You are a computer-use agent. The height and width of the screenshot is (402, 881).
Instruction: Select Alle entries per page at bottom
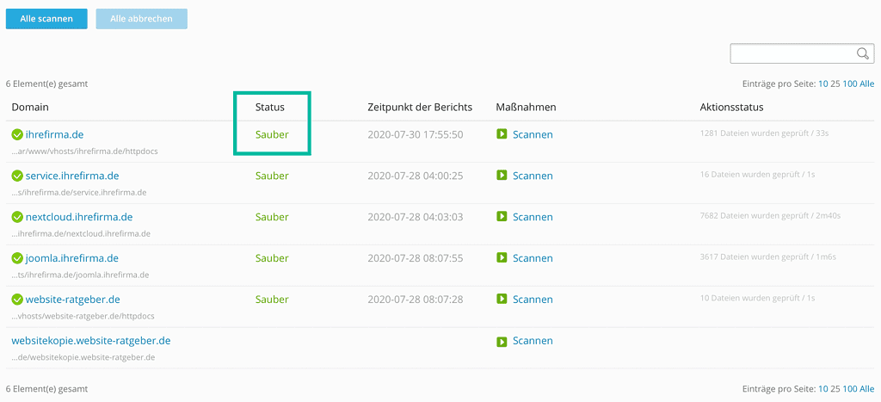(867, 389)
